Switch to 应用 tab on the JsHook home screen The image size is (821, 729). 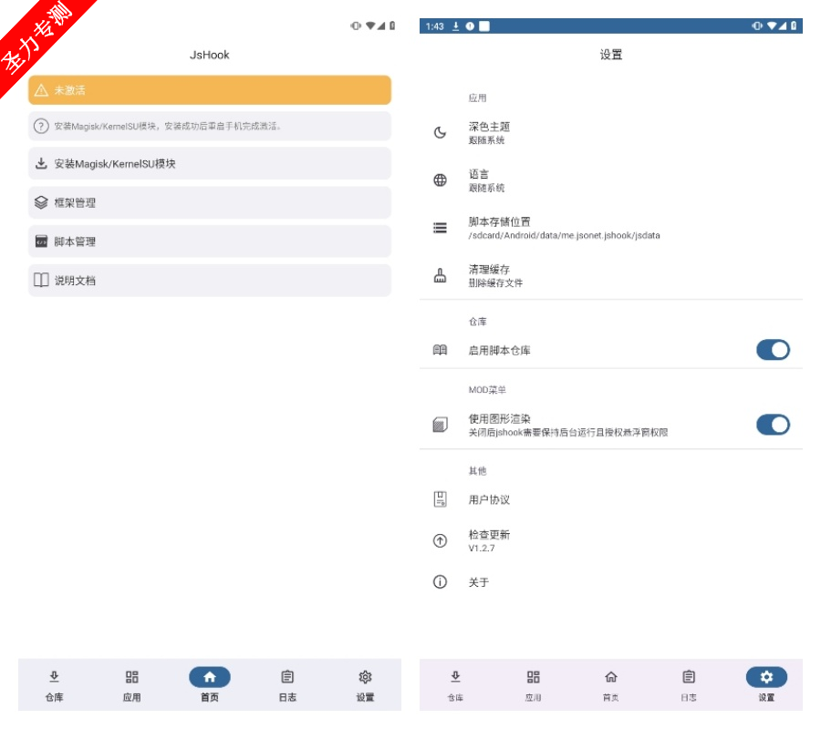132,685
